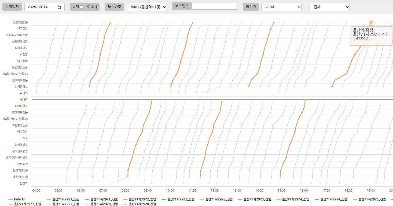Click the 09:00 time axis label
The image size is (393, 206).
[x=148, y=190]
